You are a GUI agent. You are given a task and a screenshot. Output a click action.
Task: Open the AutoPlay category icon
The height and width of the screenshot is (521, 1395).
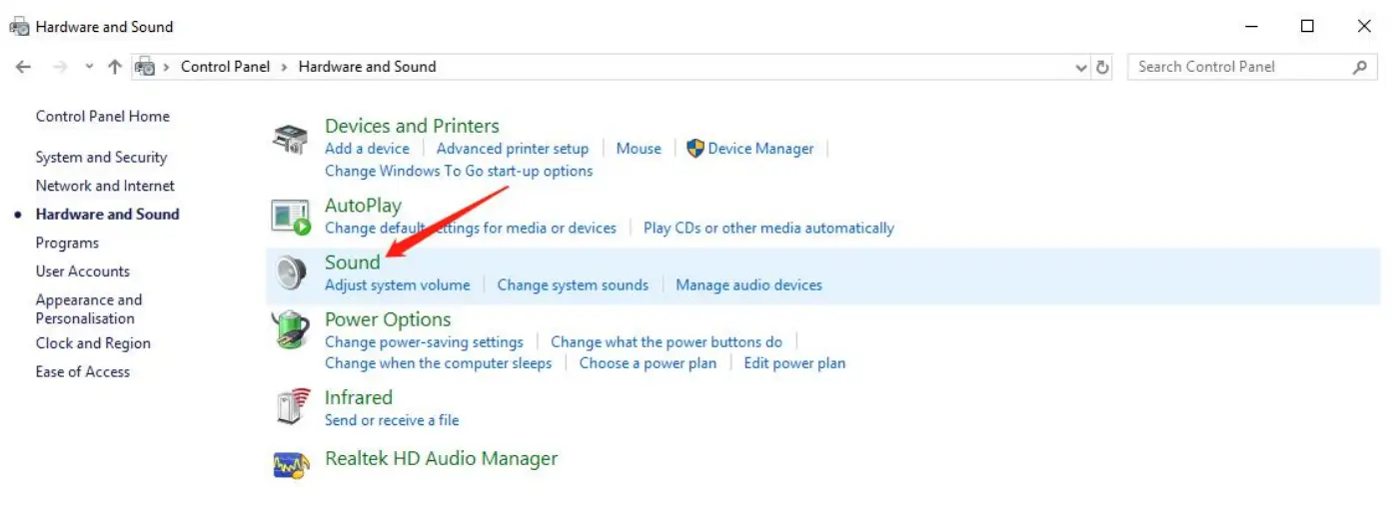pyautogui.click(x=291, y=216)
